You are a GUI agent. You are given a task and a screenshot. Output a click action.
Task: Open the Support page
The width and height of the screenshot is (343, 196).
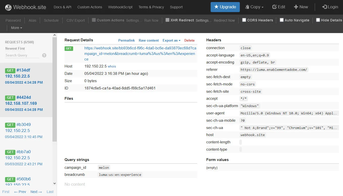[176, 7]
